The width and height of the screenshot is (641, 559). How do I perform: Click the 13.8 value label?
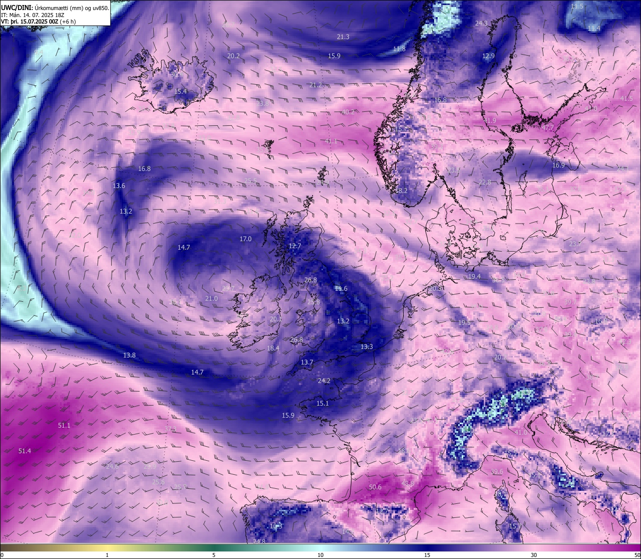(129, 355)
